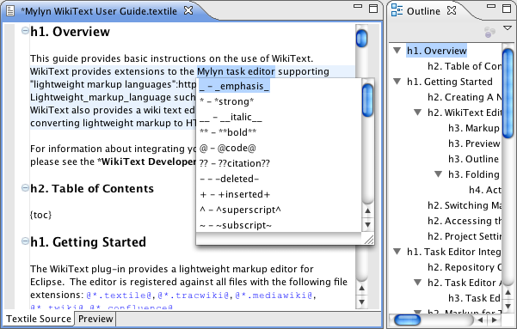The height and width of the screenshot is (329, 517).
Task: Select h3. Markup in the Outline
Action: (474, 128)
